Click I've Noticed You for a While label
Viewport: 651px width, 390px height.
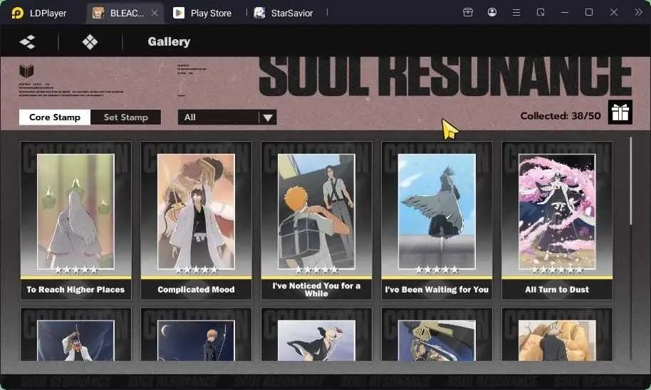pos(316,290)
